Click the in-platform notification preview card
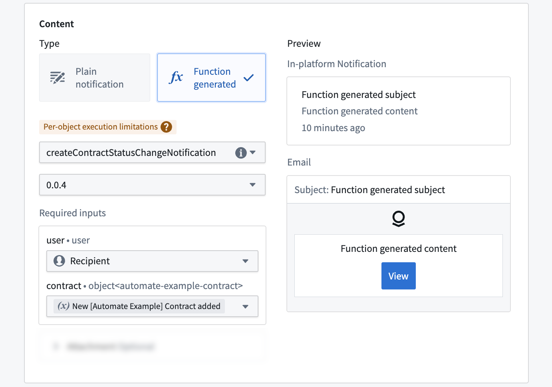 click(399, 111)
